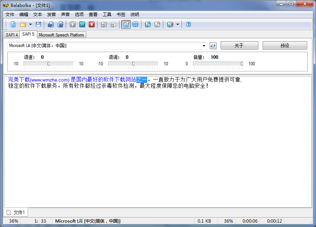Switch to the SAPI 4 tab
The image size is (316, 227).
pos(12,35)
